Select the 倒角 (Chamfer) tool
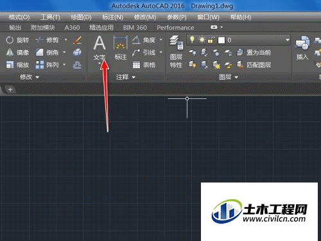This screenshot has height=241, width=321. pos(48,53)
